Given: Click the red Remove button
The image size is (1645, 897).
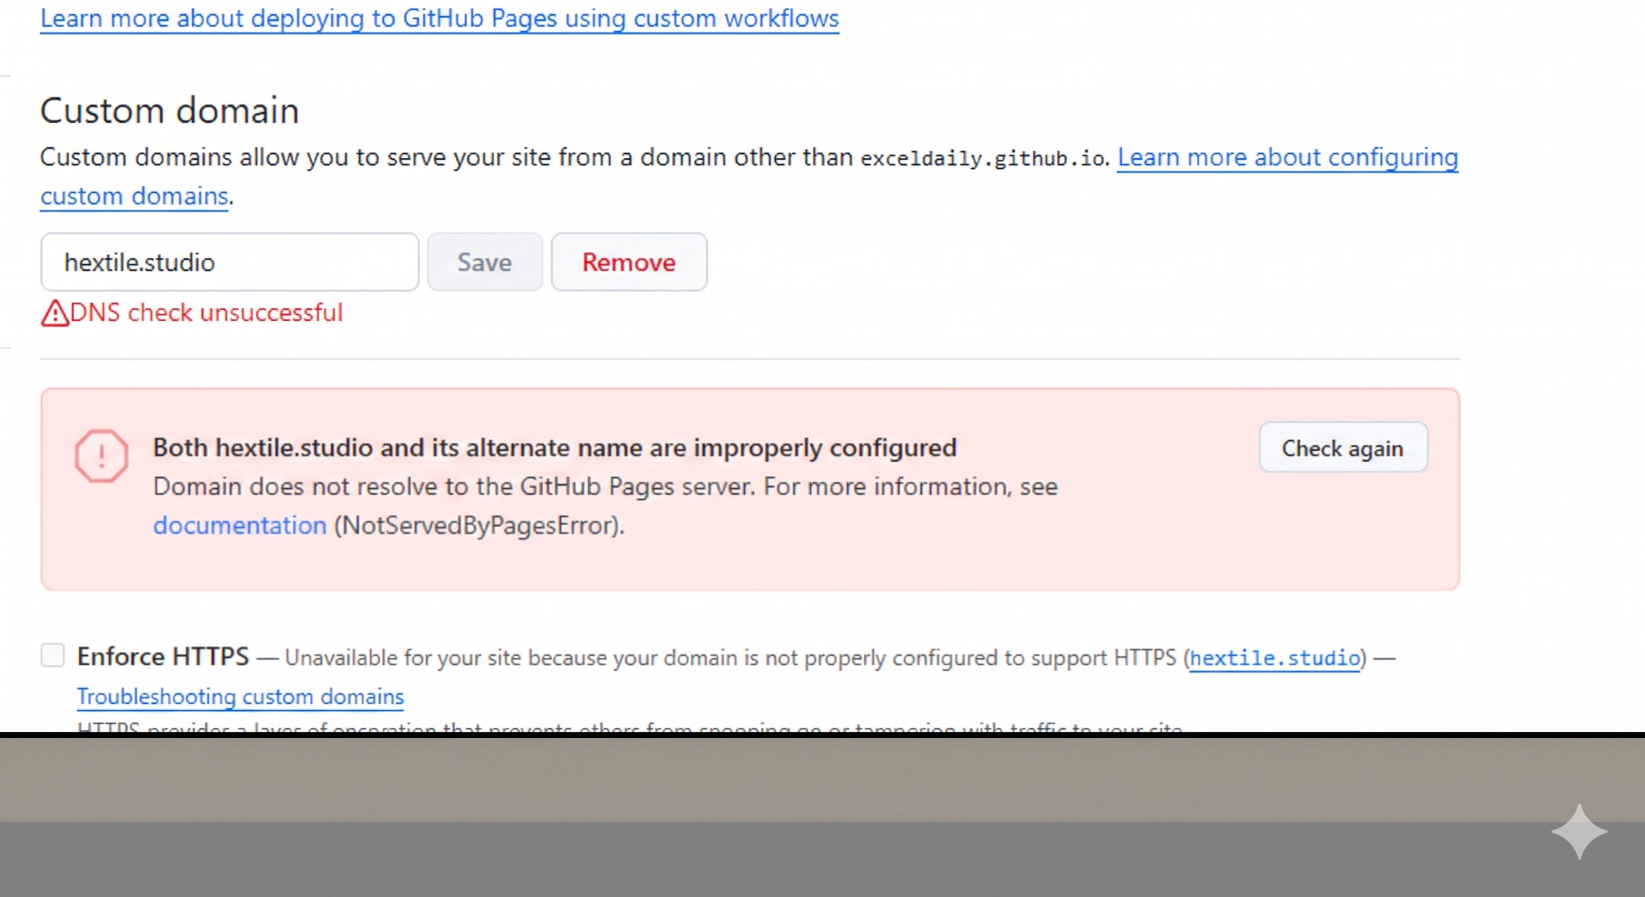Looking at the screenshot, I should (x=629, y=262).
